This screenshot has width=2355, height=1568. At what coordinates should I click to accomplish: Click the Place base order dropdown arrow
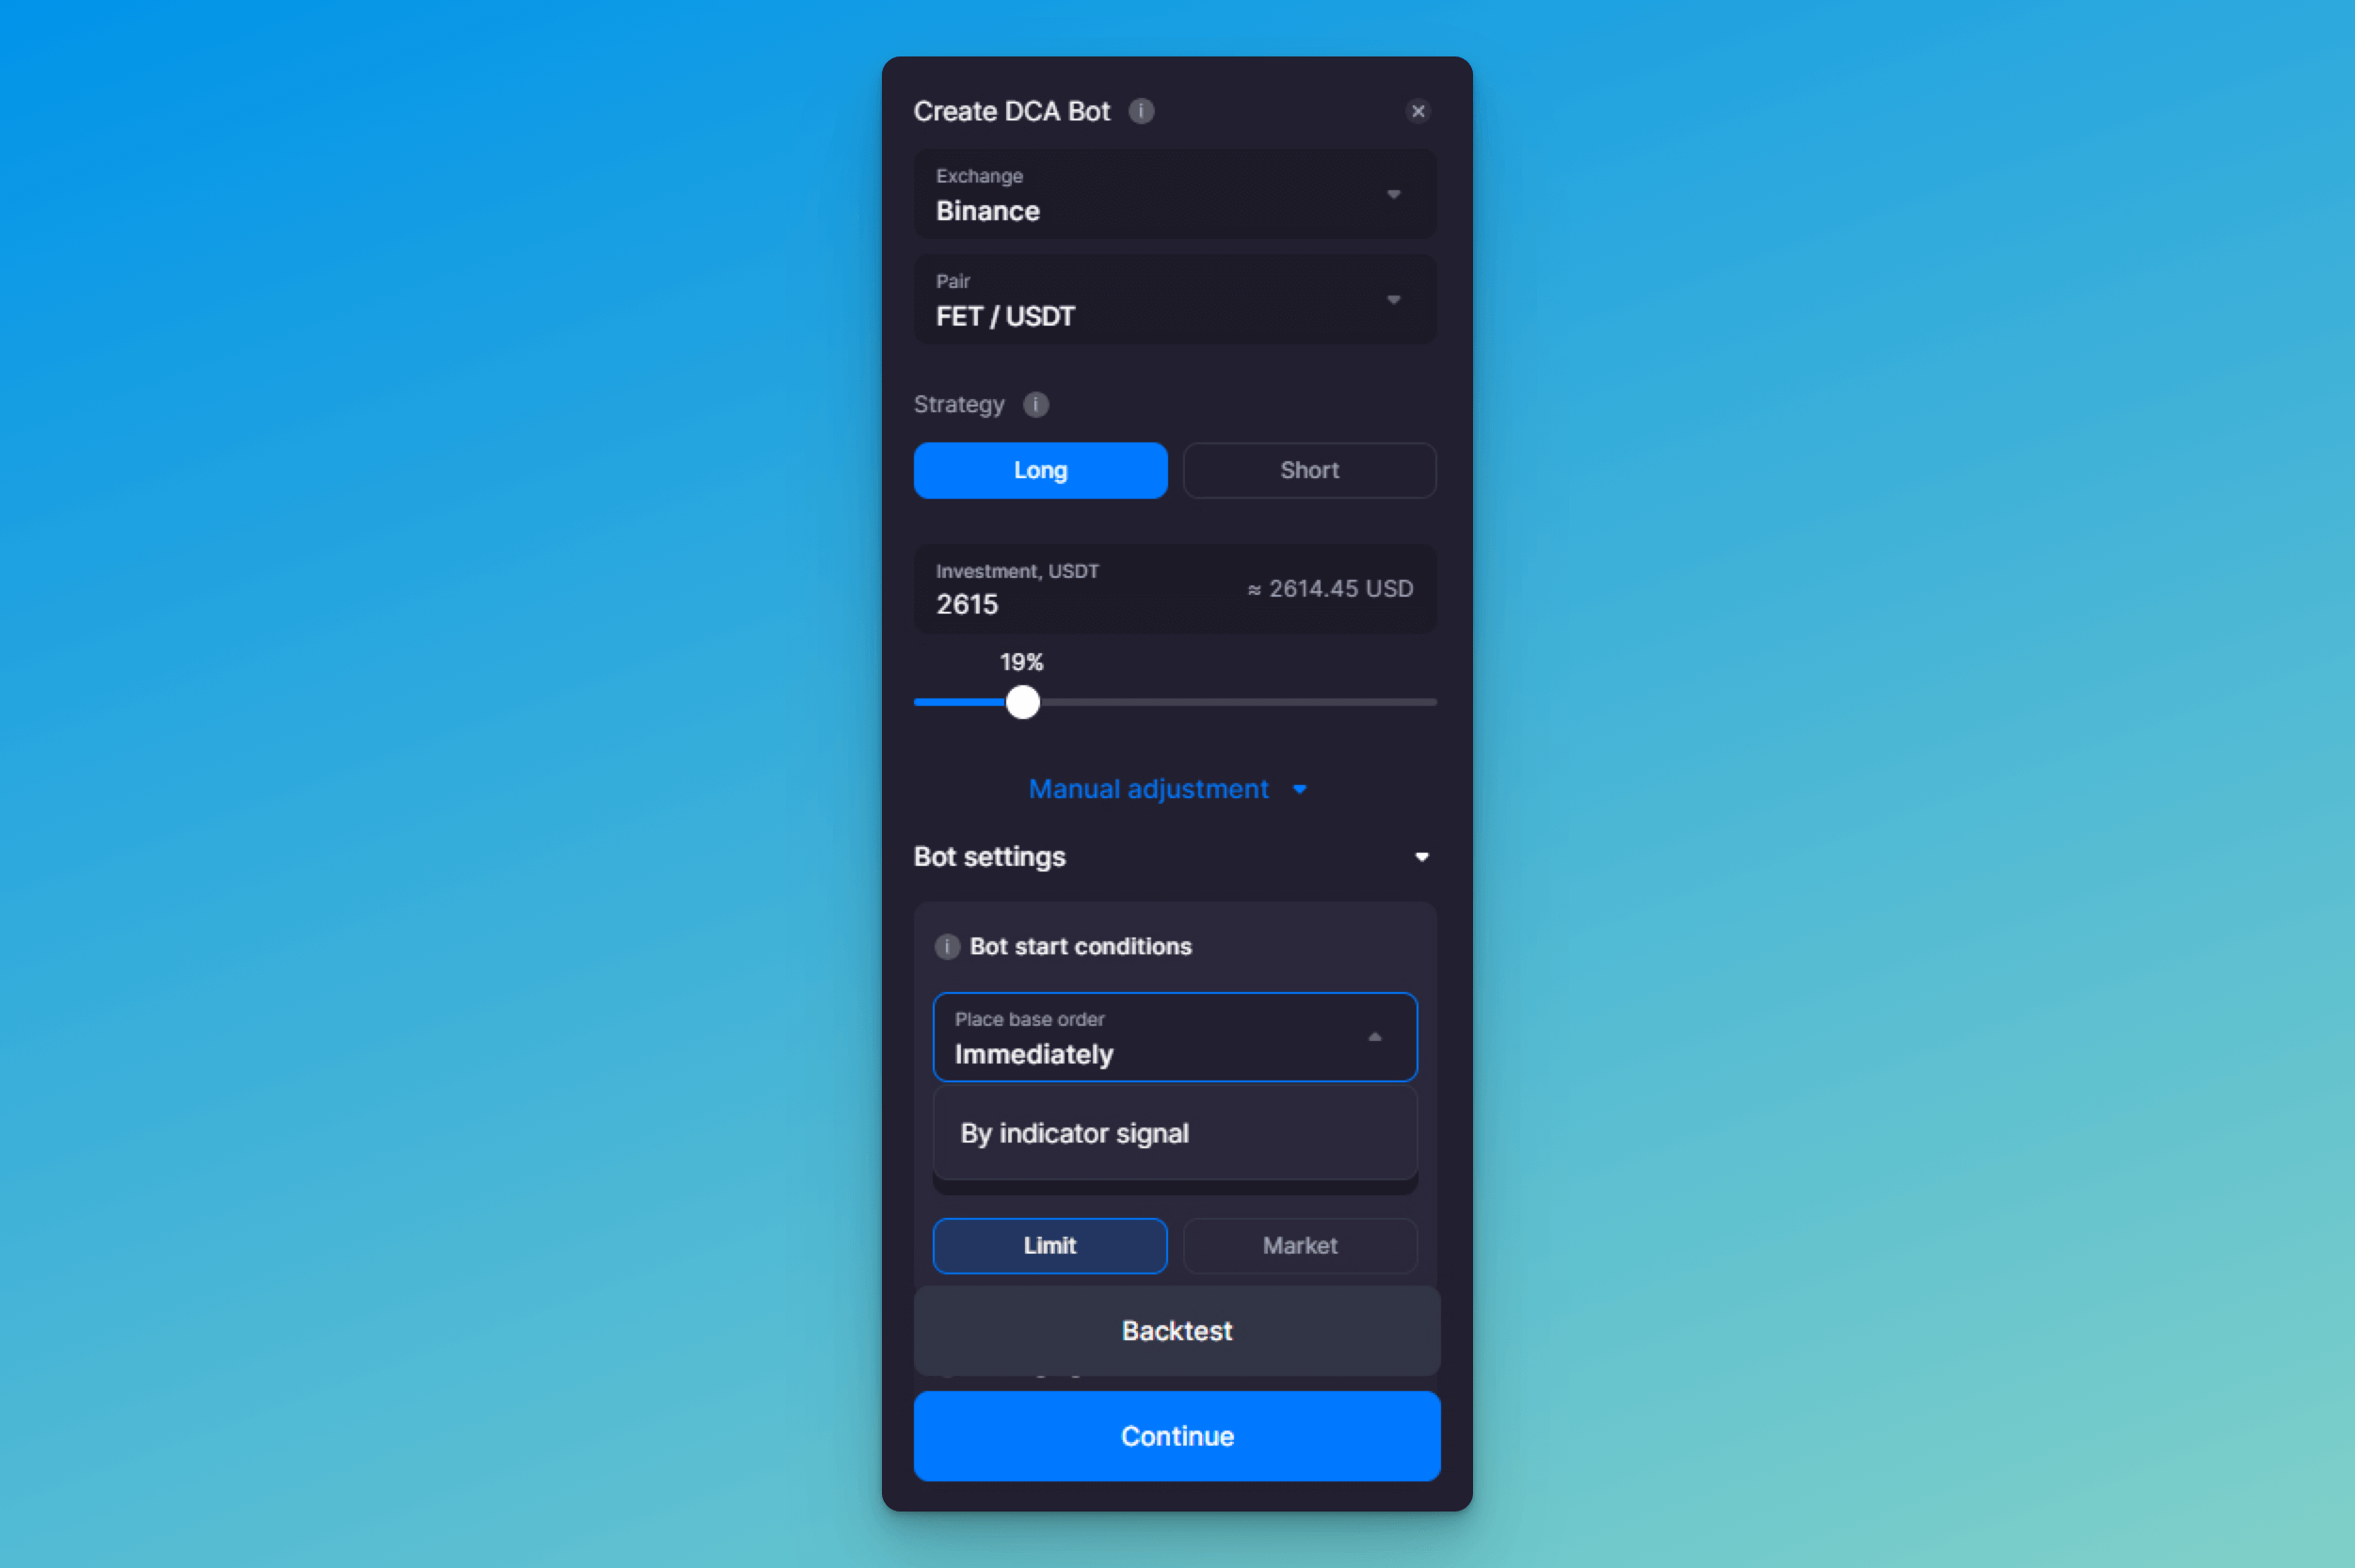[1377, 1036]
